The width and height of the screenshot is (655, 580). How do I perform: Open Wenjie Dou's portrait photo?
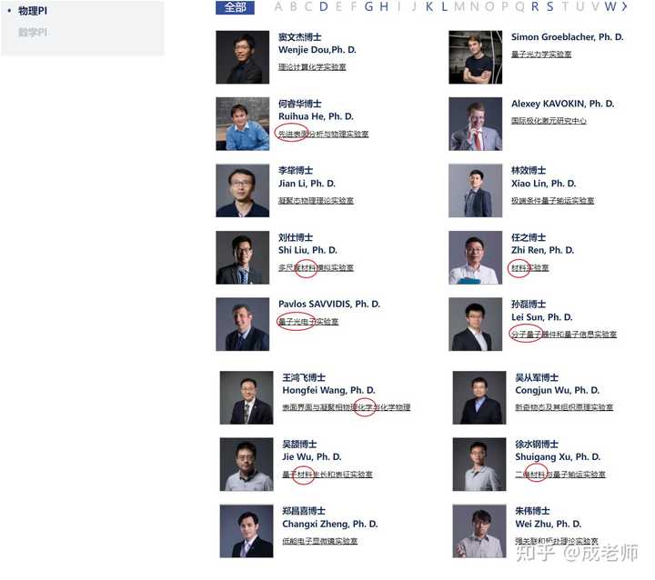click(x=242, y=57)
